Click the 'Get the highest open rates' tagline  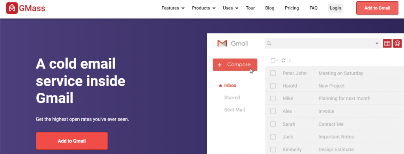pyautogui.click(x=82, y=119)
